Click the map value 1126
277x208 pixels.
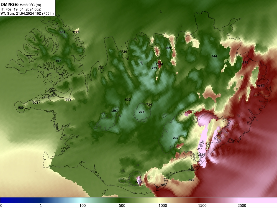tap(76, 32)
